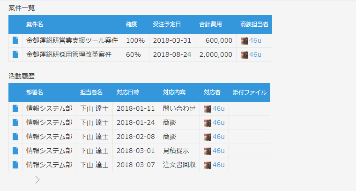Viewport: 356px width, 191px height.
Task: Open 46u user for 注文書回収 activity
Action: [218, 165]
